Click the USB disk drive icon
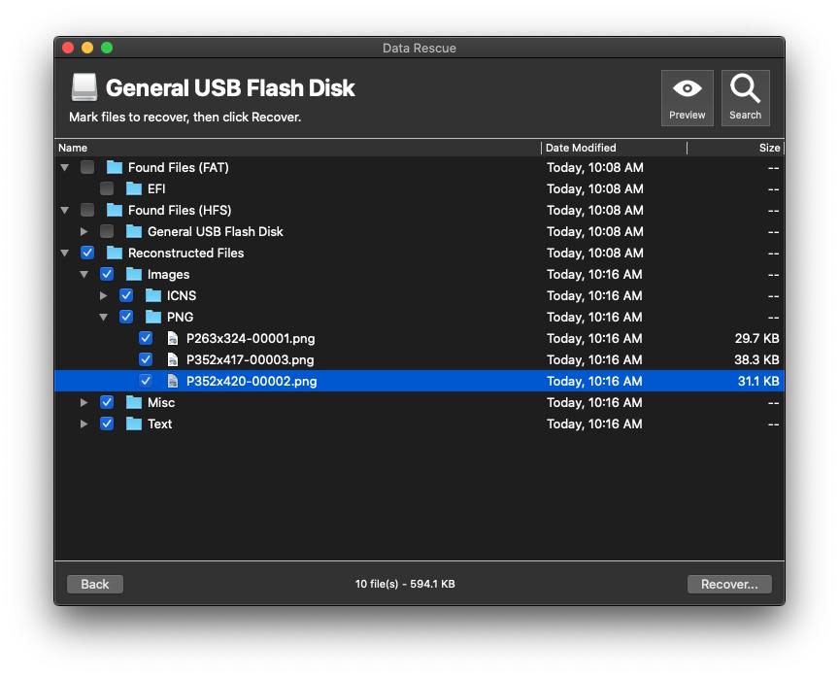 click(84, 87)
